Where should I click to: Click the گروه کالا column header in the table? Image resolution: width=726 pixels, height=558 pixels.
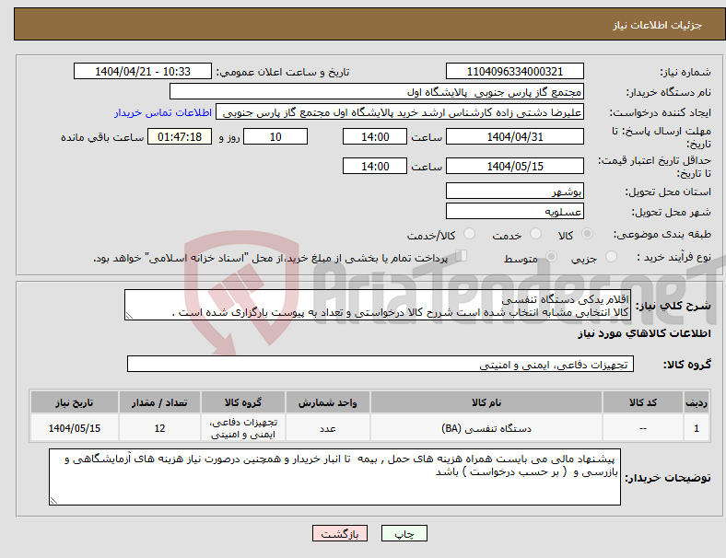(x=243, y=402)
